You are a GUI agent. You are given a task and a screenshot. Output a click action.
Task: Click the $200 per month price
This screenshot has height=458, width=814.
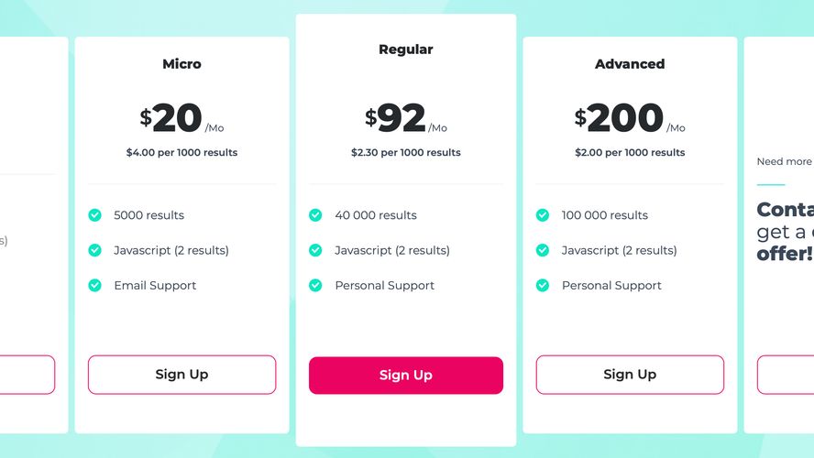click(623, 118)
